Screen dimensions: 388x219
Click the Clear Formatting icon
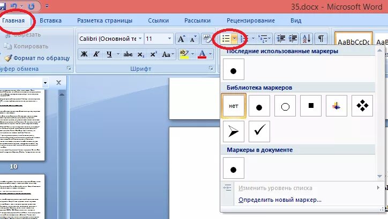coord(207,39)
